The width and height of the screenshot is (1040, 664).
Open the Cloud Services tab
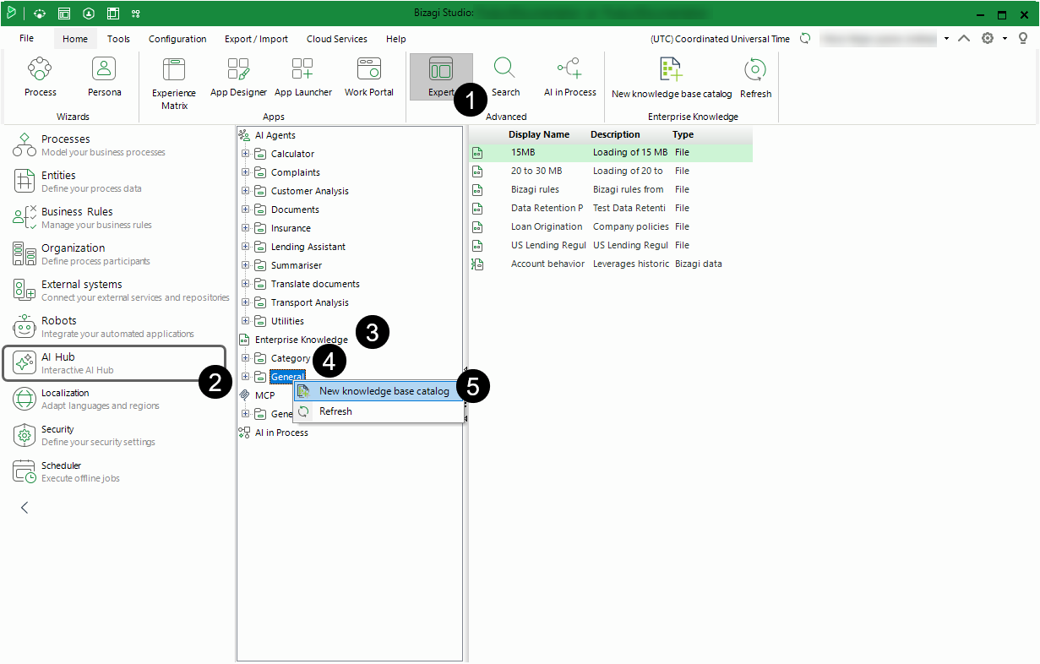(x=337, y=39)
